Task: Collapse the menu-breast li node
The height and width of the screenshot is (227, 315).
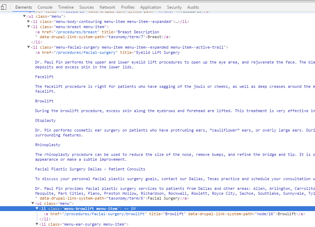Action: (x=29, y=27)
